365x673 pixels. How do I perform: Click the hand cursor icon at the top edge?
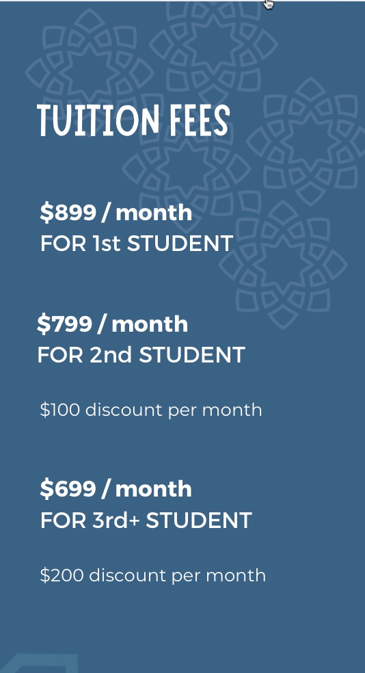[x=269, y=4]
